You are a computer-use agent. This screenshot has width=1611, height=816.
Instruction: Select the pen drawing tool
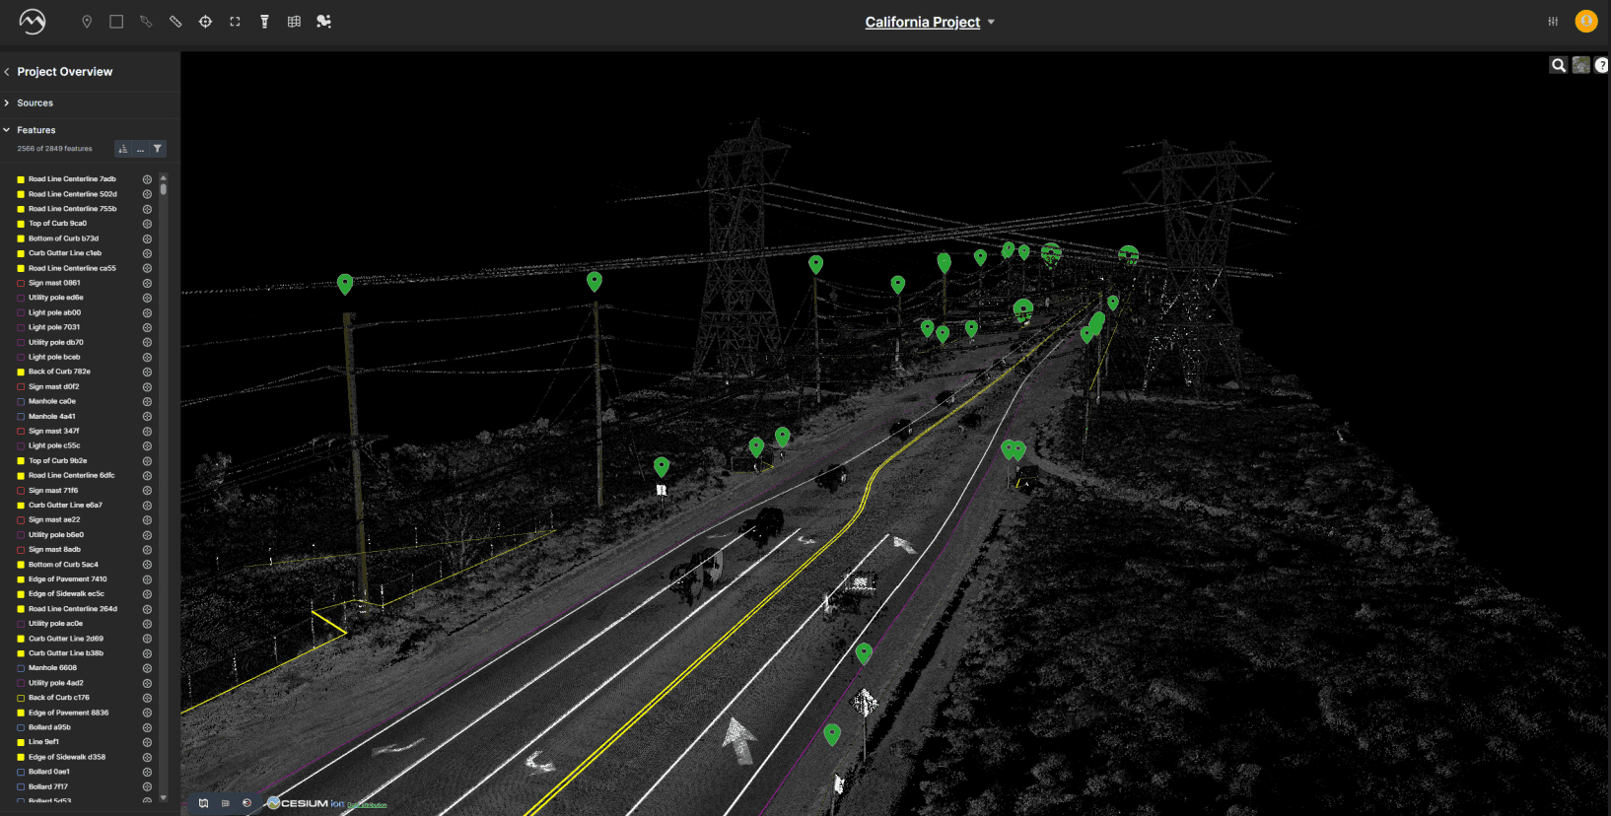[146, 22]
